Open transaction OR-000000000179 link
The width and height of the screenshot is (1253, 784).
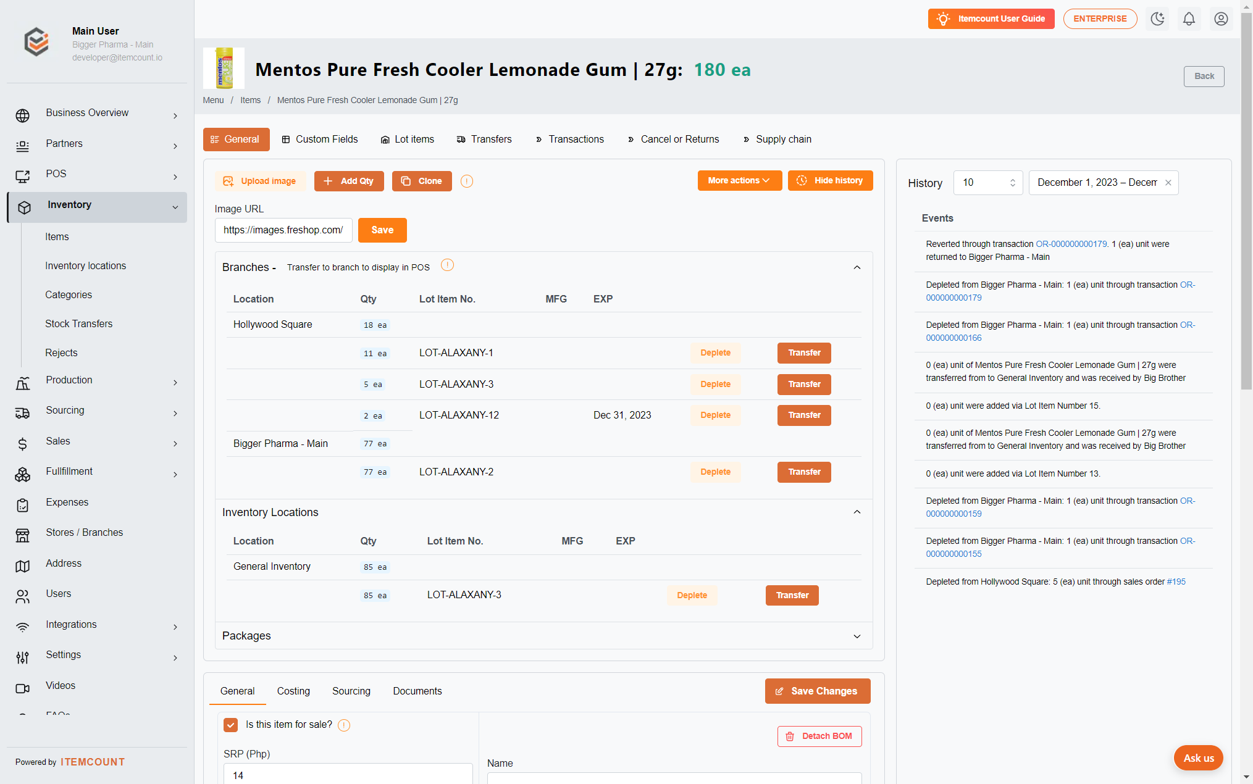[x=1071, y=244]
